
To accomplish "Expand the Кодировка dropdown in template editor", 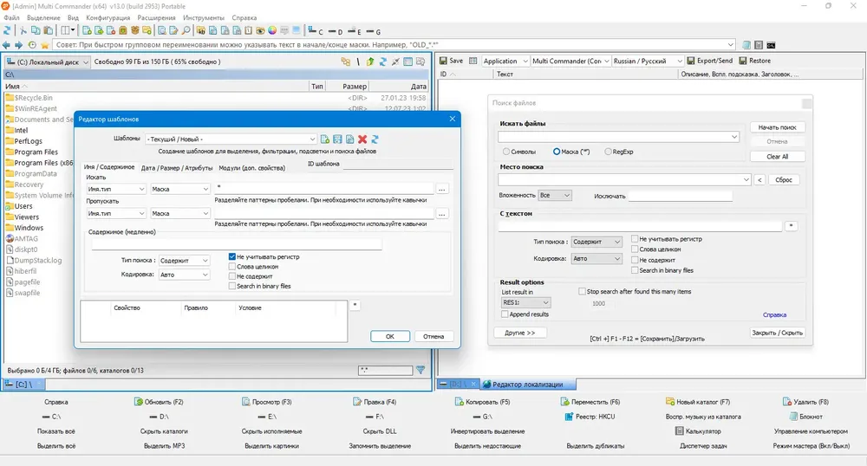I will (x=184, y=275).
